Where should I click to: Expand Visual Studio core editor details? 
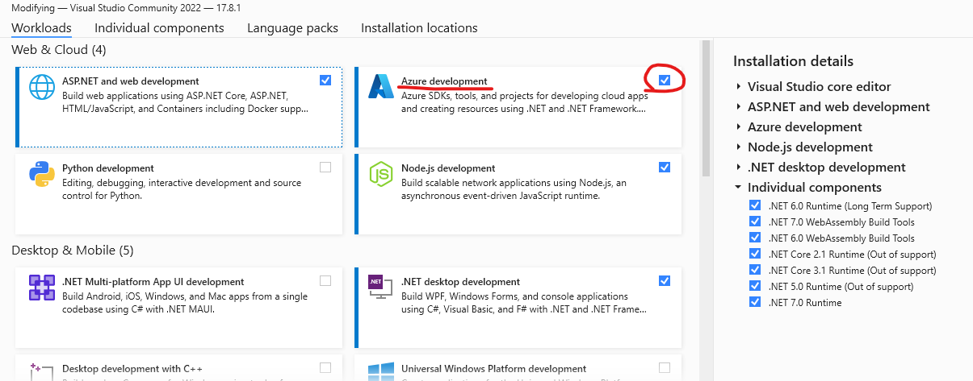pyautogui.click(x=738, y=86)
